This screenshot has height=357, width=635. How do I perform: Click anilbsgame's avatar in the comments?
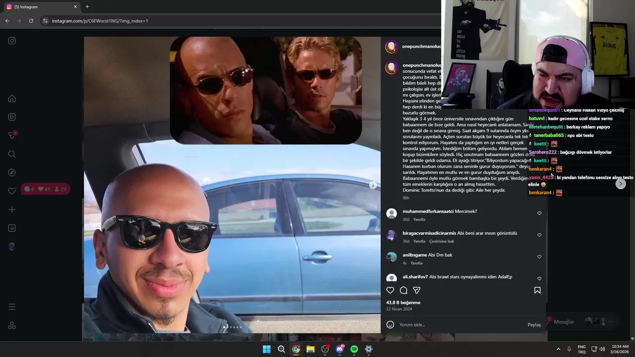tap(392, 257)
